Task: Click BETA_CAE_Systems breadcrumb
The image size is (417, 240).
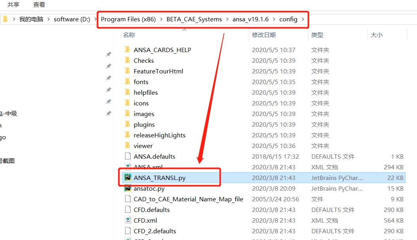Action: [194, 19]
